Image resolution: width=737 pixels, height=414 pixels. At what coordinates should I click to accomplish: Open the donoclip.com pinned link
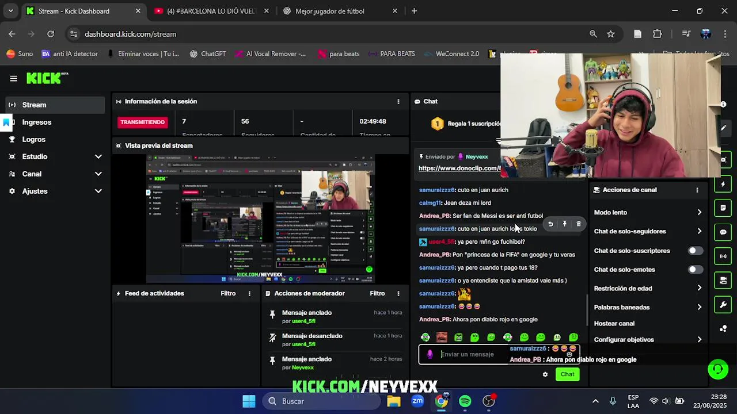point(459,168)
